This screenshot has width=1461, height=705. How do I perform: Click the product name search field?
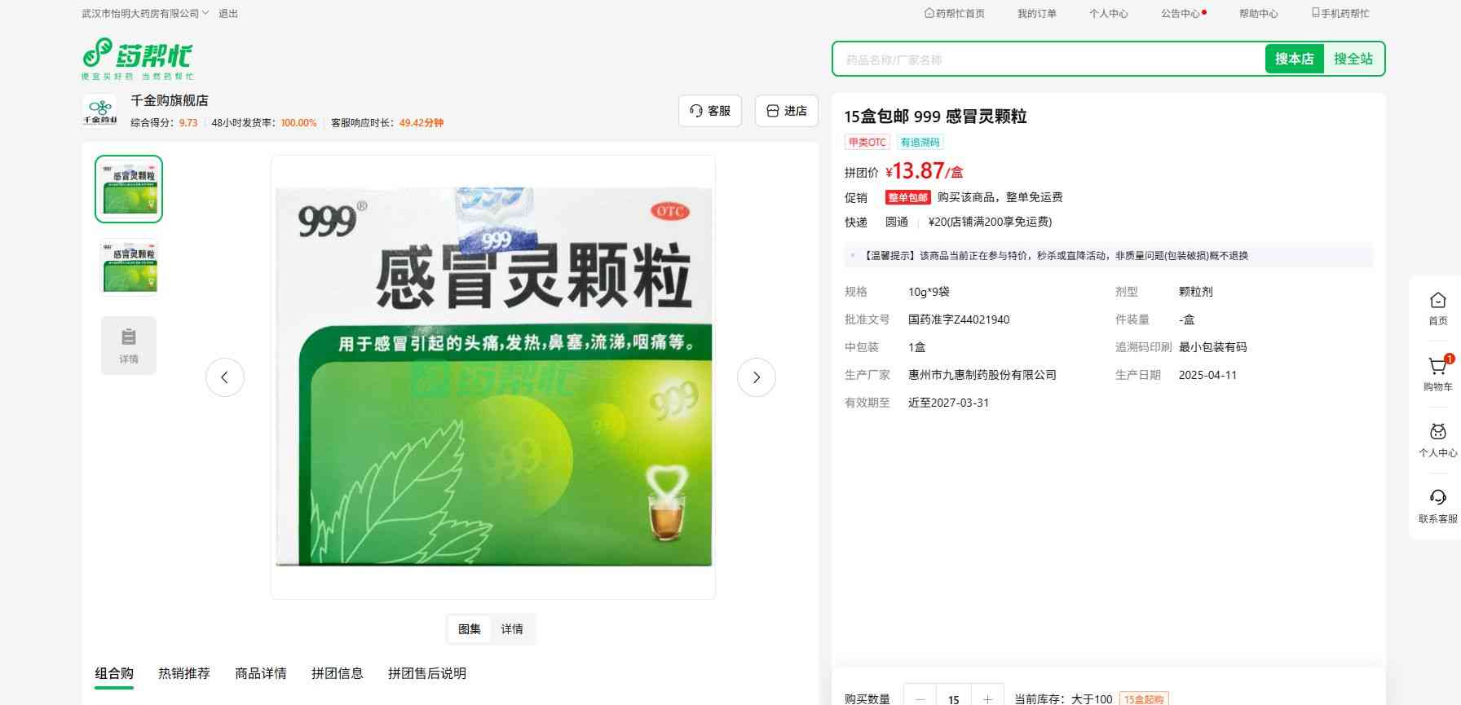point(1048,59)
